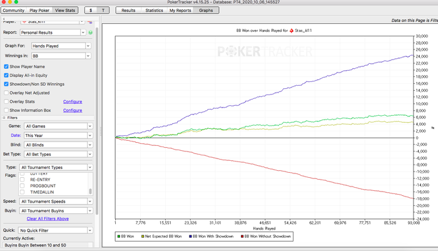Switch to cash games with $ button
Screen dimensions: 438x251
click(91, 11)
